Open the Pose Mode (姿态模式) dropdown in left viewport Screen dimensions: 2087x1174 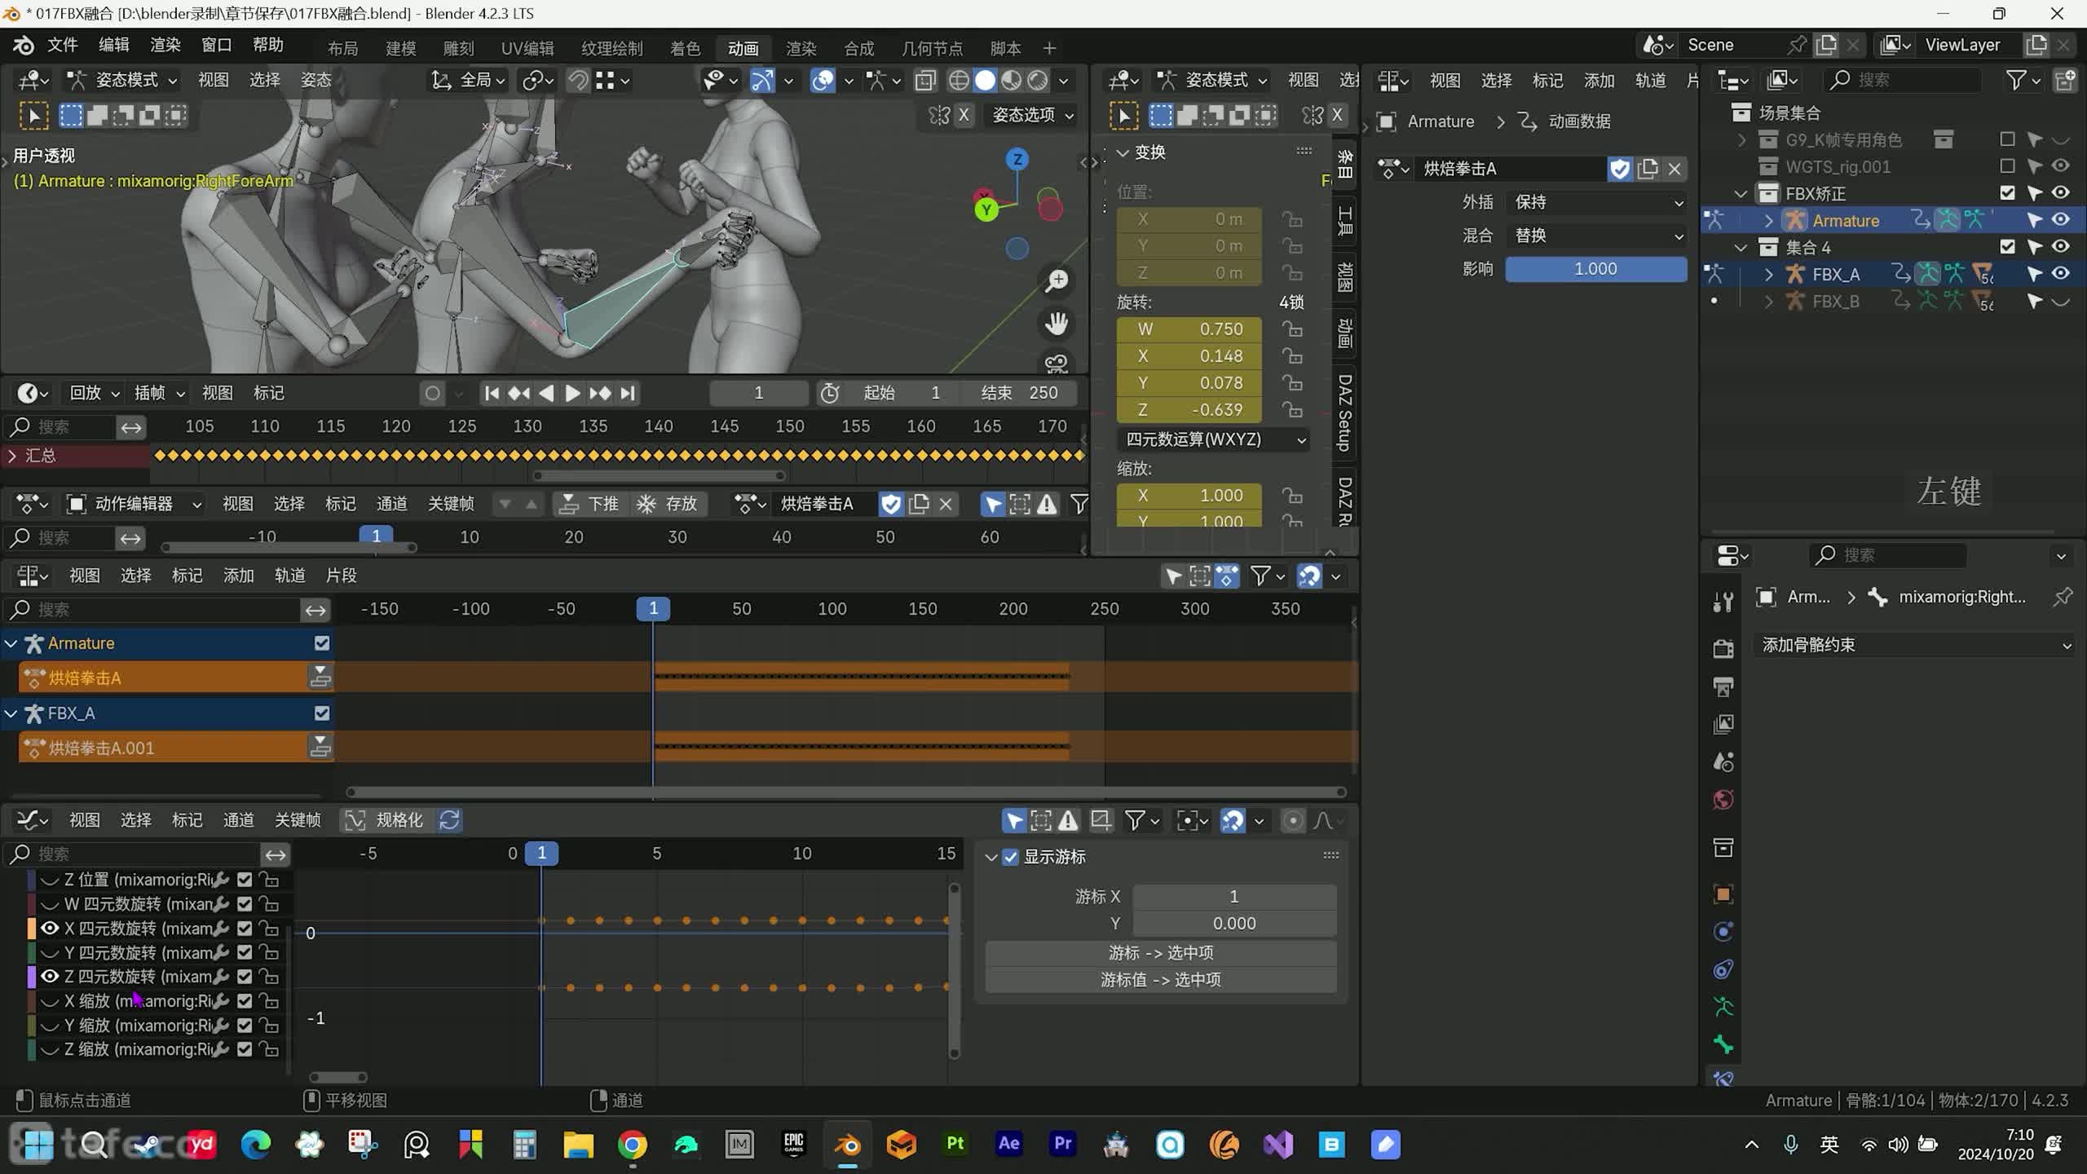(122, 80)
